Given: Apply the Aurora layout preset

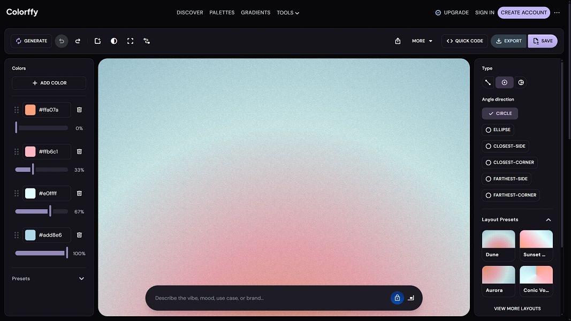Looking at the screenshot, I should [499, 281].
